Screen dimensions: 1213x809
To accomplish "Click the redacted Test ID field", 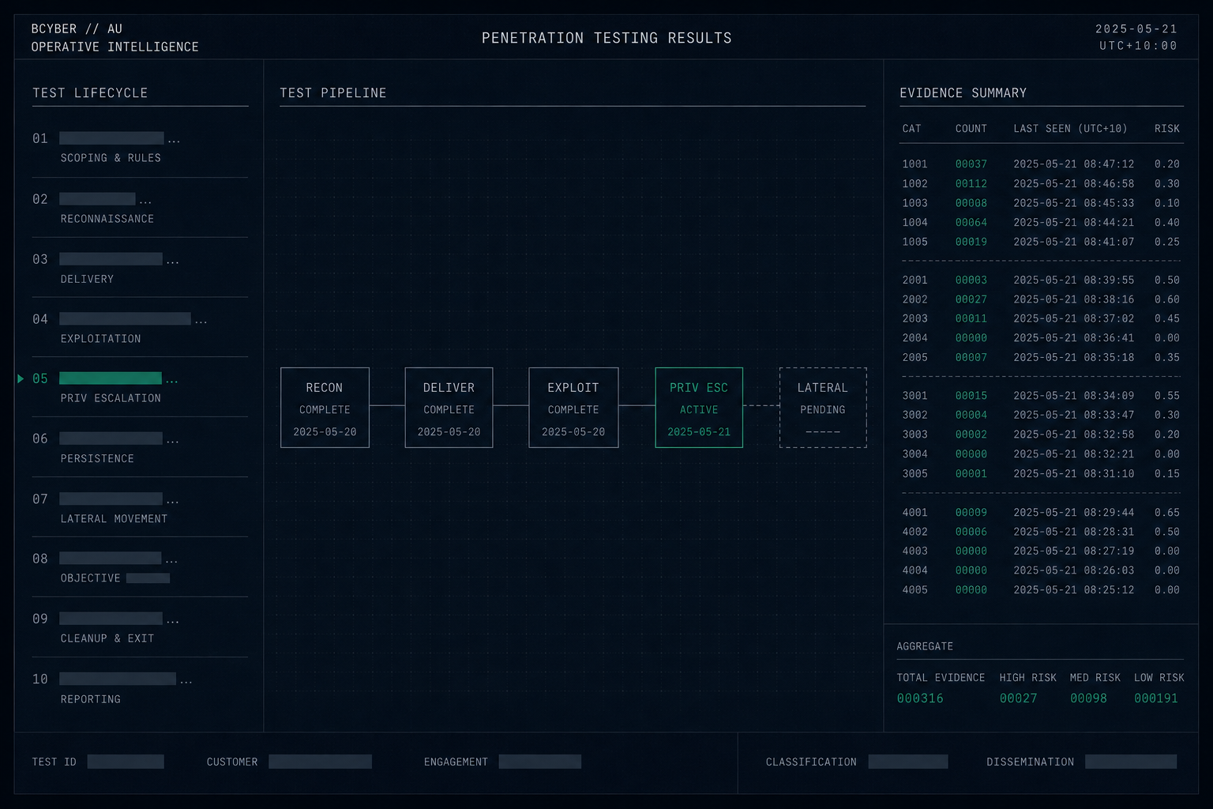I will point(126,762).
